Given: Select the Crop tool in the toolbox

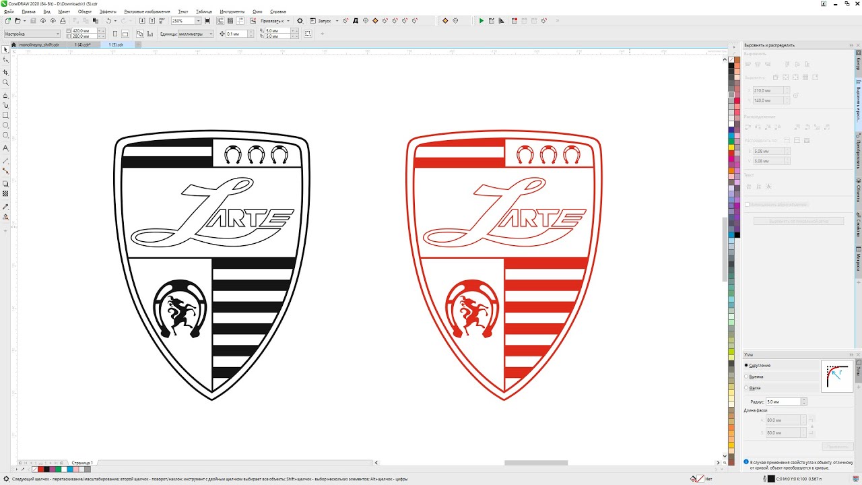Looking at the screenshot, I should tap(6, 72).
